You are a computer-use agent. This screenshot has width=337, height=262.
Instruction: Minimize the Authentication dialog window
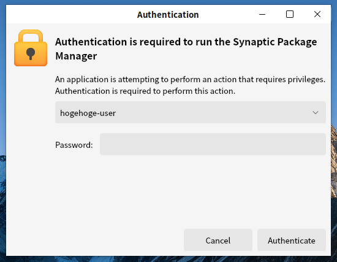click(262, 15)
